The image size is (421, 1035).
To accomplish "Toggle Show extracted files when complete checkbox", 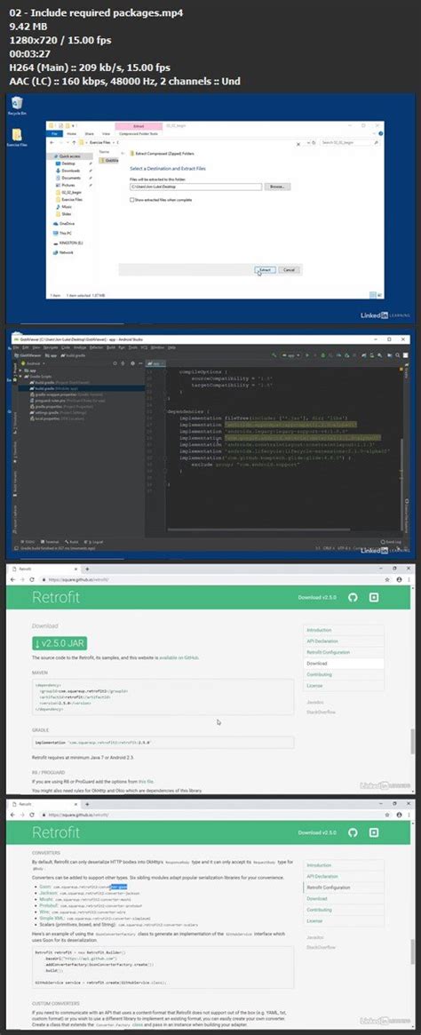I will click(132, 199).
